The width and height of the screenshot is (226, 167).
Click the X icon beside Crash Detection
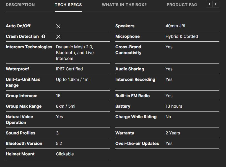click(58, 37)
